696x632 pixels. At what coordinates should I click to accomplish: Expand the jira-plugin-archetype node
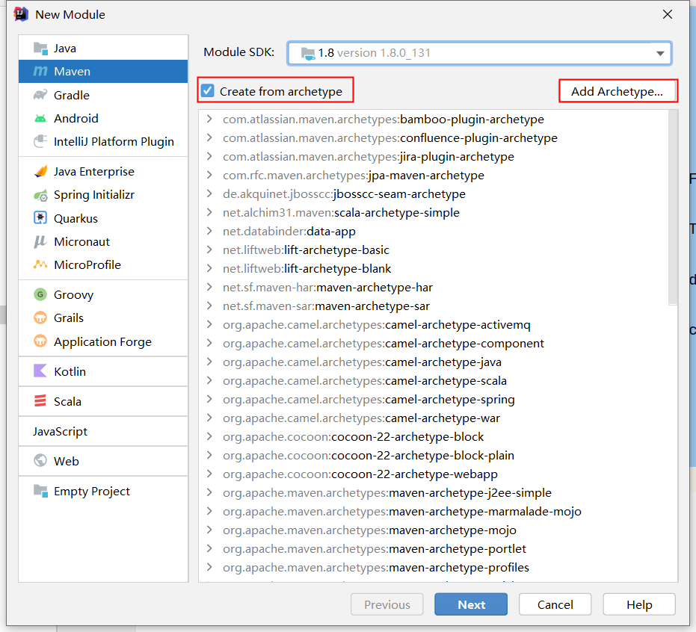pos(209,156)
